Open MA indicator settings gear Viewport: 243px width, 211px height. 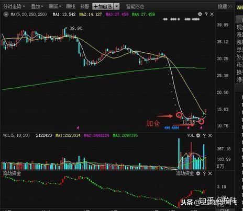pos(200,14)
